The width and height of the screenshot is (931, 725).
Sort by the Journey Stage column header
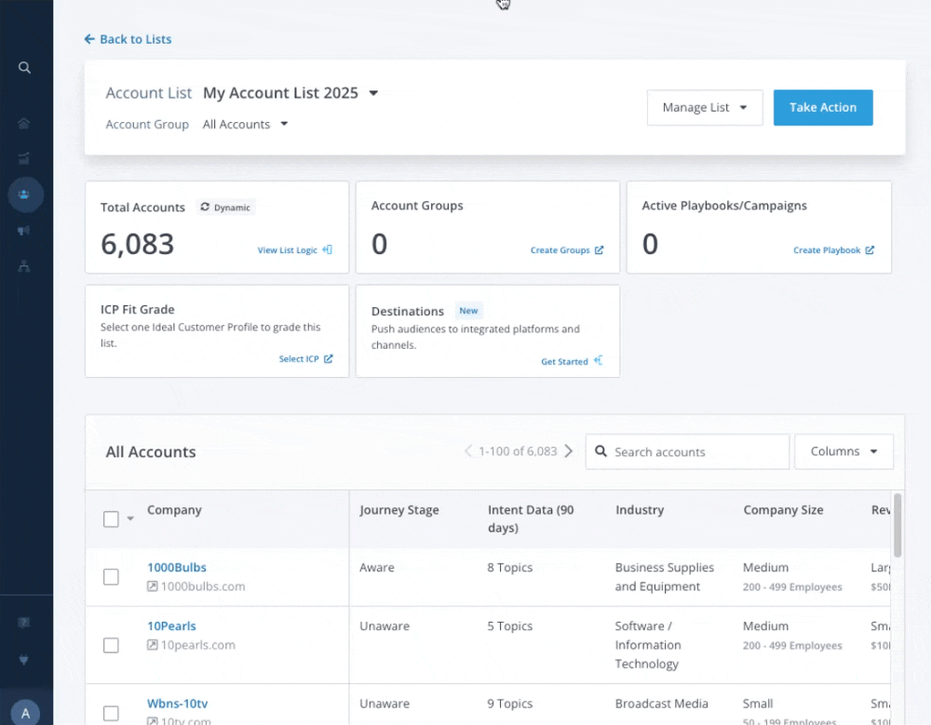(x=399, y=510)
